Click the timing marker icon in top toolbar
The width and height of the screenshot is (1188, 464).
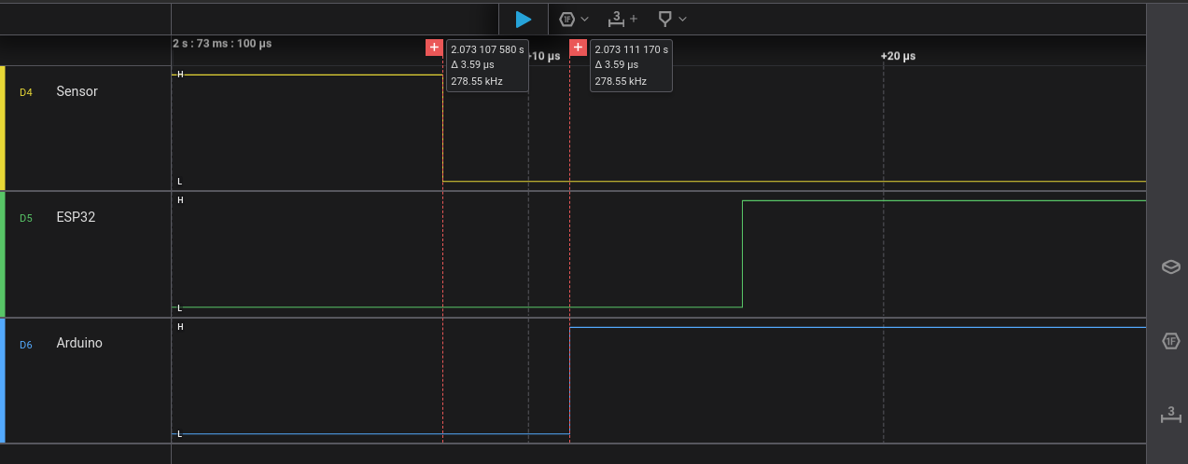point(664,19)
